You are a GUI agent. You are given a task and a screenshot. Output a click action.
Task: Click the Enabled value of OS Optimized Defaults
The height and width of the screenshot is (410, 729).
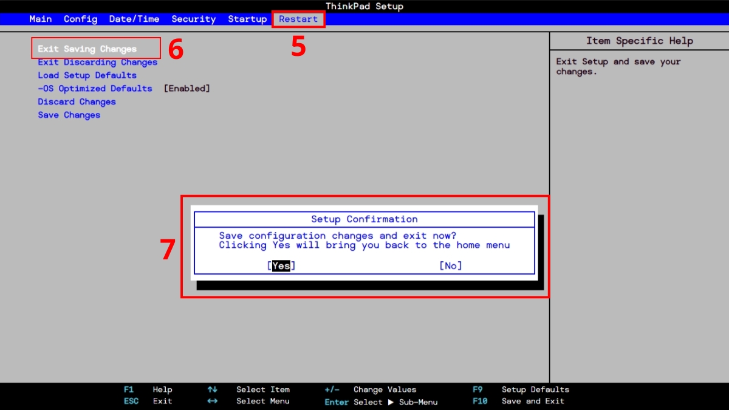pos(187,88)
